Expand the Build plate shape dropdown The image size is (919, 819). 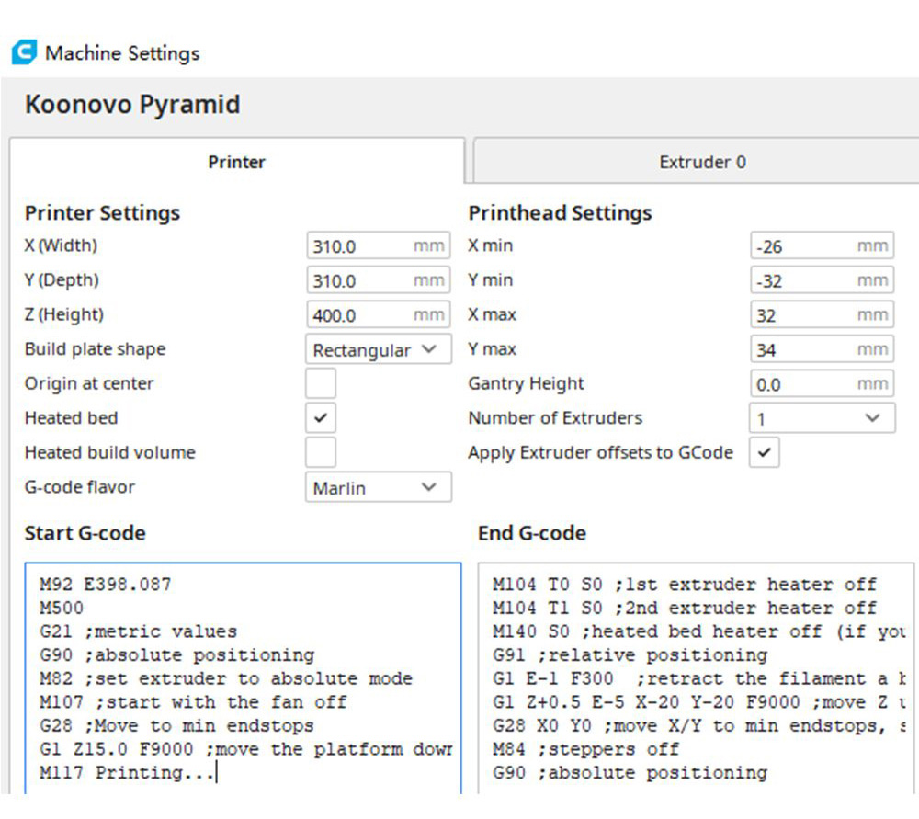point(377,349)
